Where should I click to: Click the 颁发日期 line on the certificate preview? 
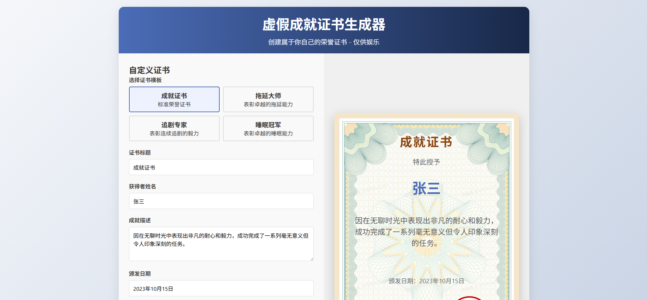click(426, 281)
